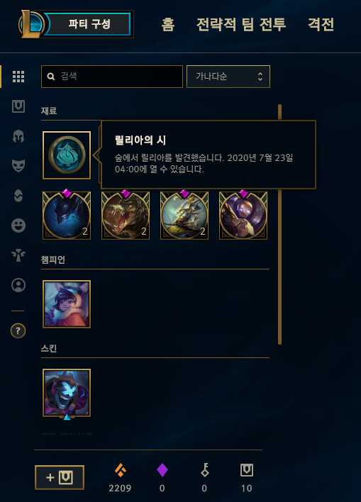Select the crocodile champion skin shard
This screenshot has width=361, height=502.
pyautogui.click(x=126, y=215)
